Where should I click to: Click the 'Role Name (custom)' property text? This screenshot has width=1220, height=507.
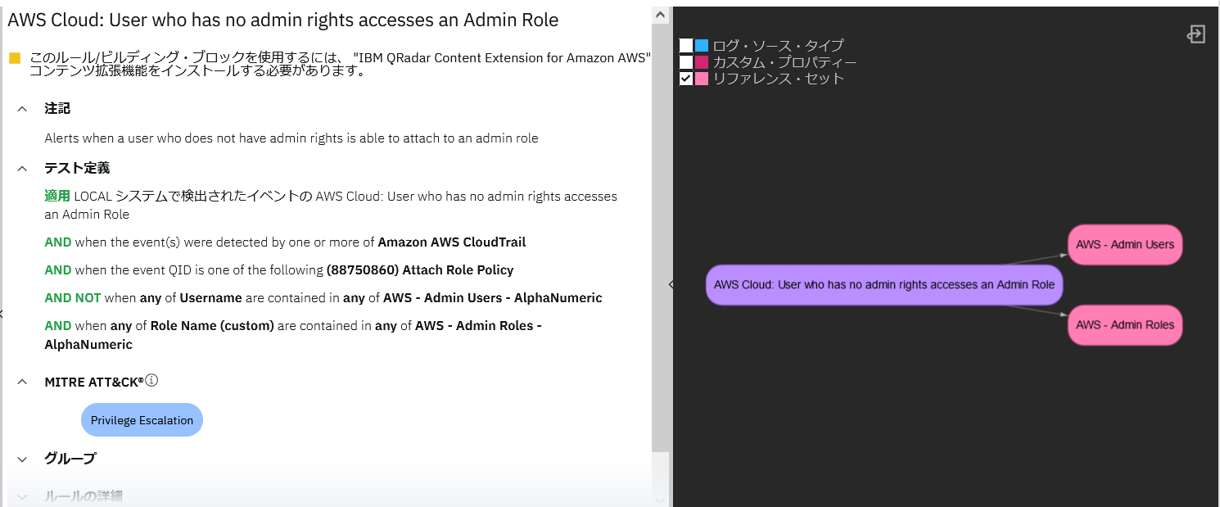pos(212,326)
